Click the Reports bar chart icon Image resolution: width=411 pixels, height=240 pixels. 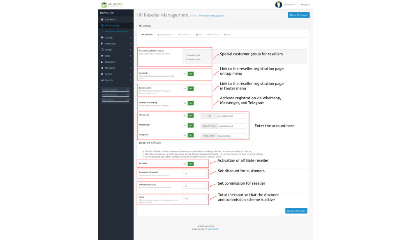click(x=102, y=80)
